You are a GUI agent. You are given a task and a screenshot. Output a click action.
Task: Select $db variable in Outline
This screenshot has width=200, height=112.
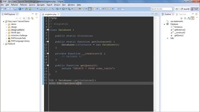point(172,38)
